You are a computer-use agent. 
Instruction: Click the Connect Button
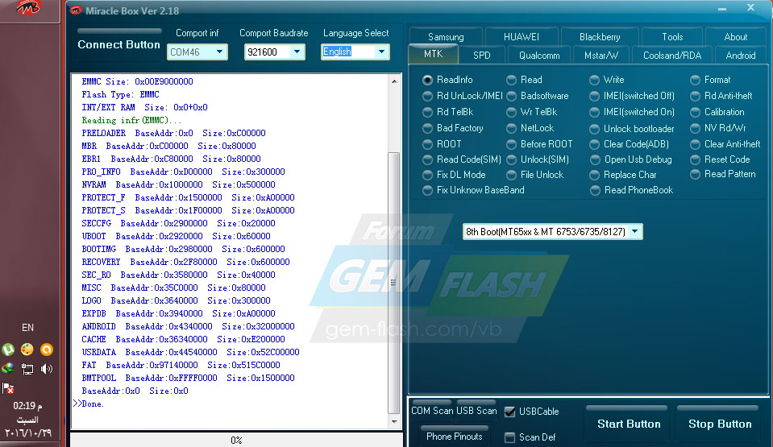[x=118, y=44]
